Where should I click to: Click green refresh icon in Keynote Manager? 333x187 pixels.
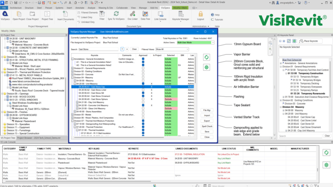coord(207,57)
